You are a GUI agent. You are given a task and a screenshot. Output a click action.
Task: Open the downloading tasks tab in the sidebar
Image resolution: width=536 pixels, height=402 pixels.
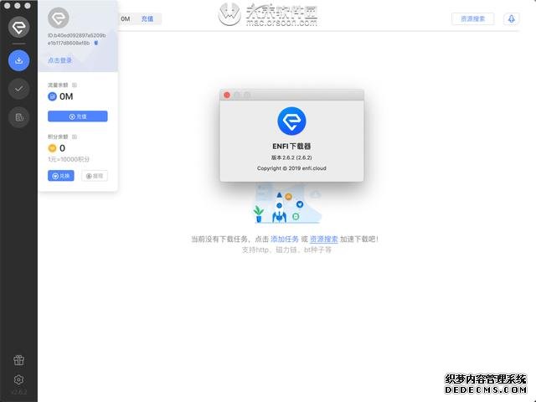(18, 60)
